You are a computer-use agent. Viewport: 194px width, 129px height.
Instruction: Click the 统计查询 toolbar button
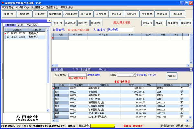(x=86, y=14)
